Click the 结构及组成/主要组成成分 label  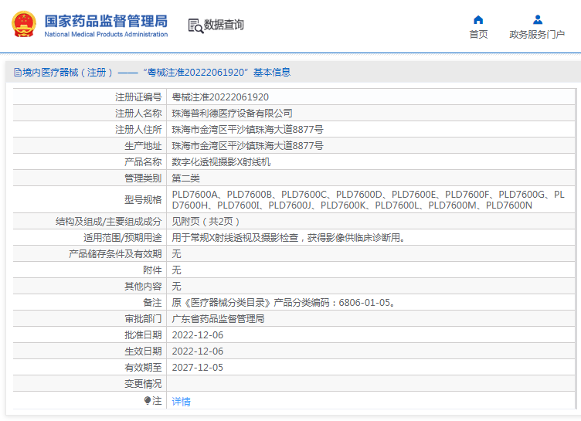click(109, 222)
